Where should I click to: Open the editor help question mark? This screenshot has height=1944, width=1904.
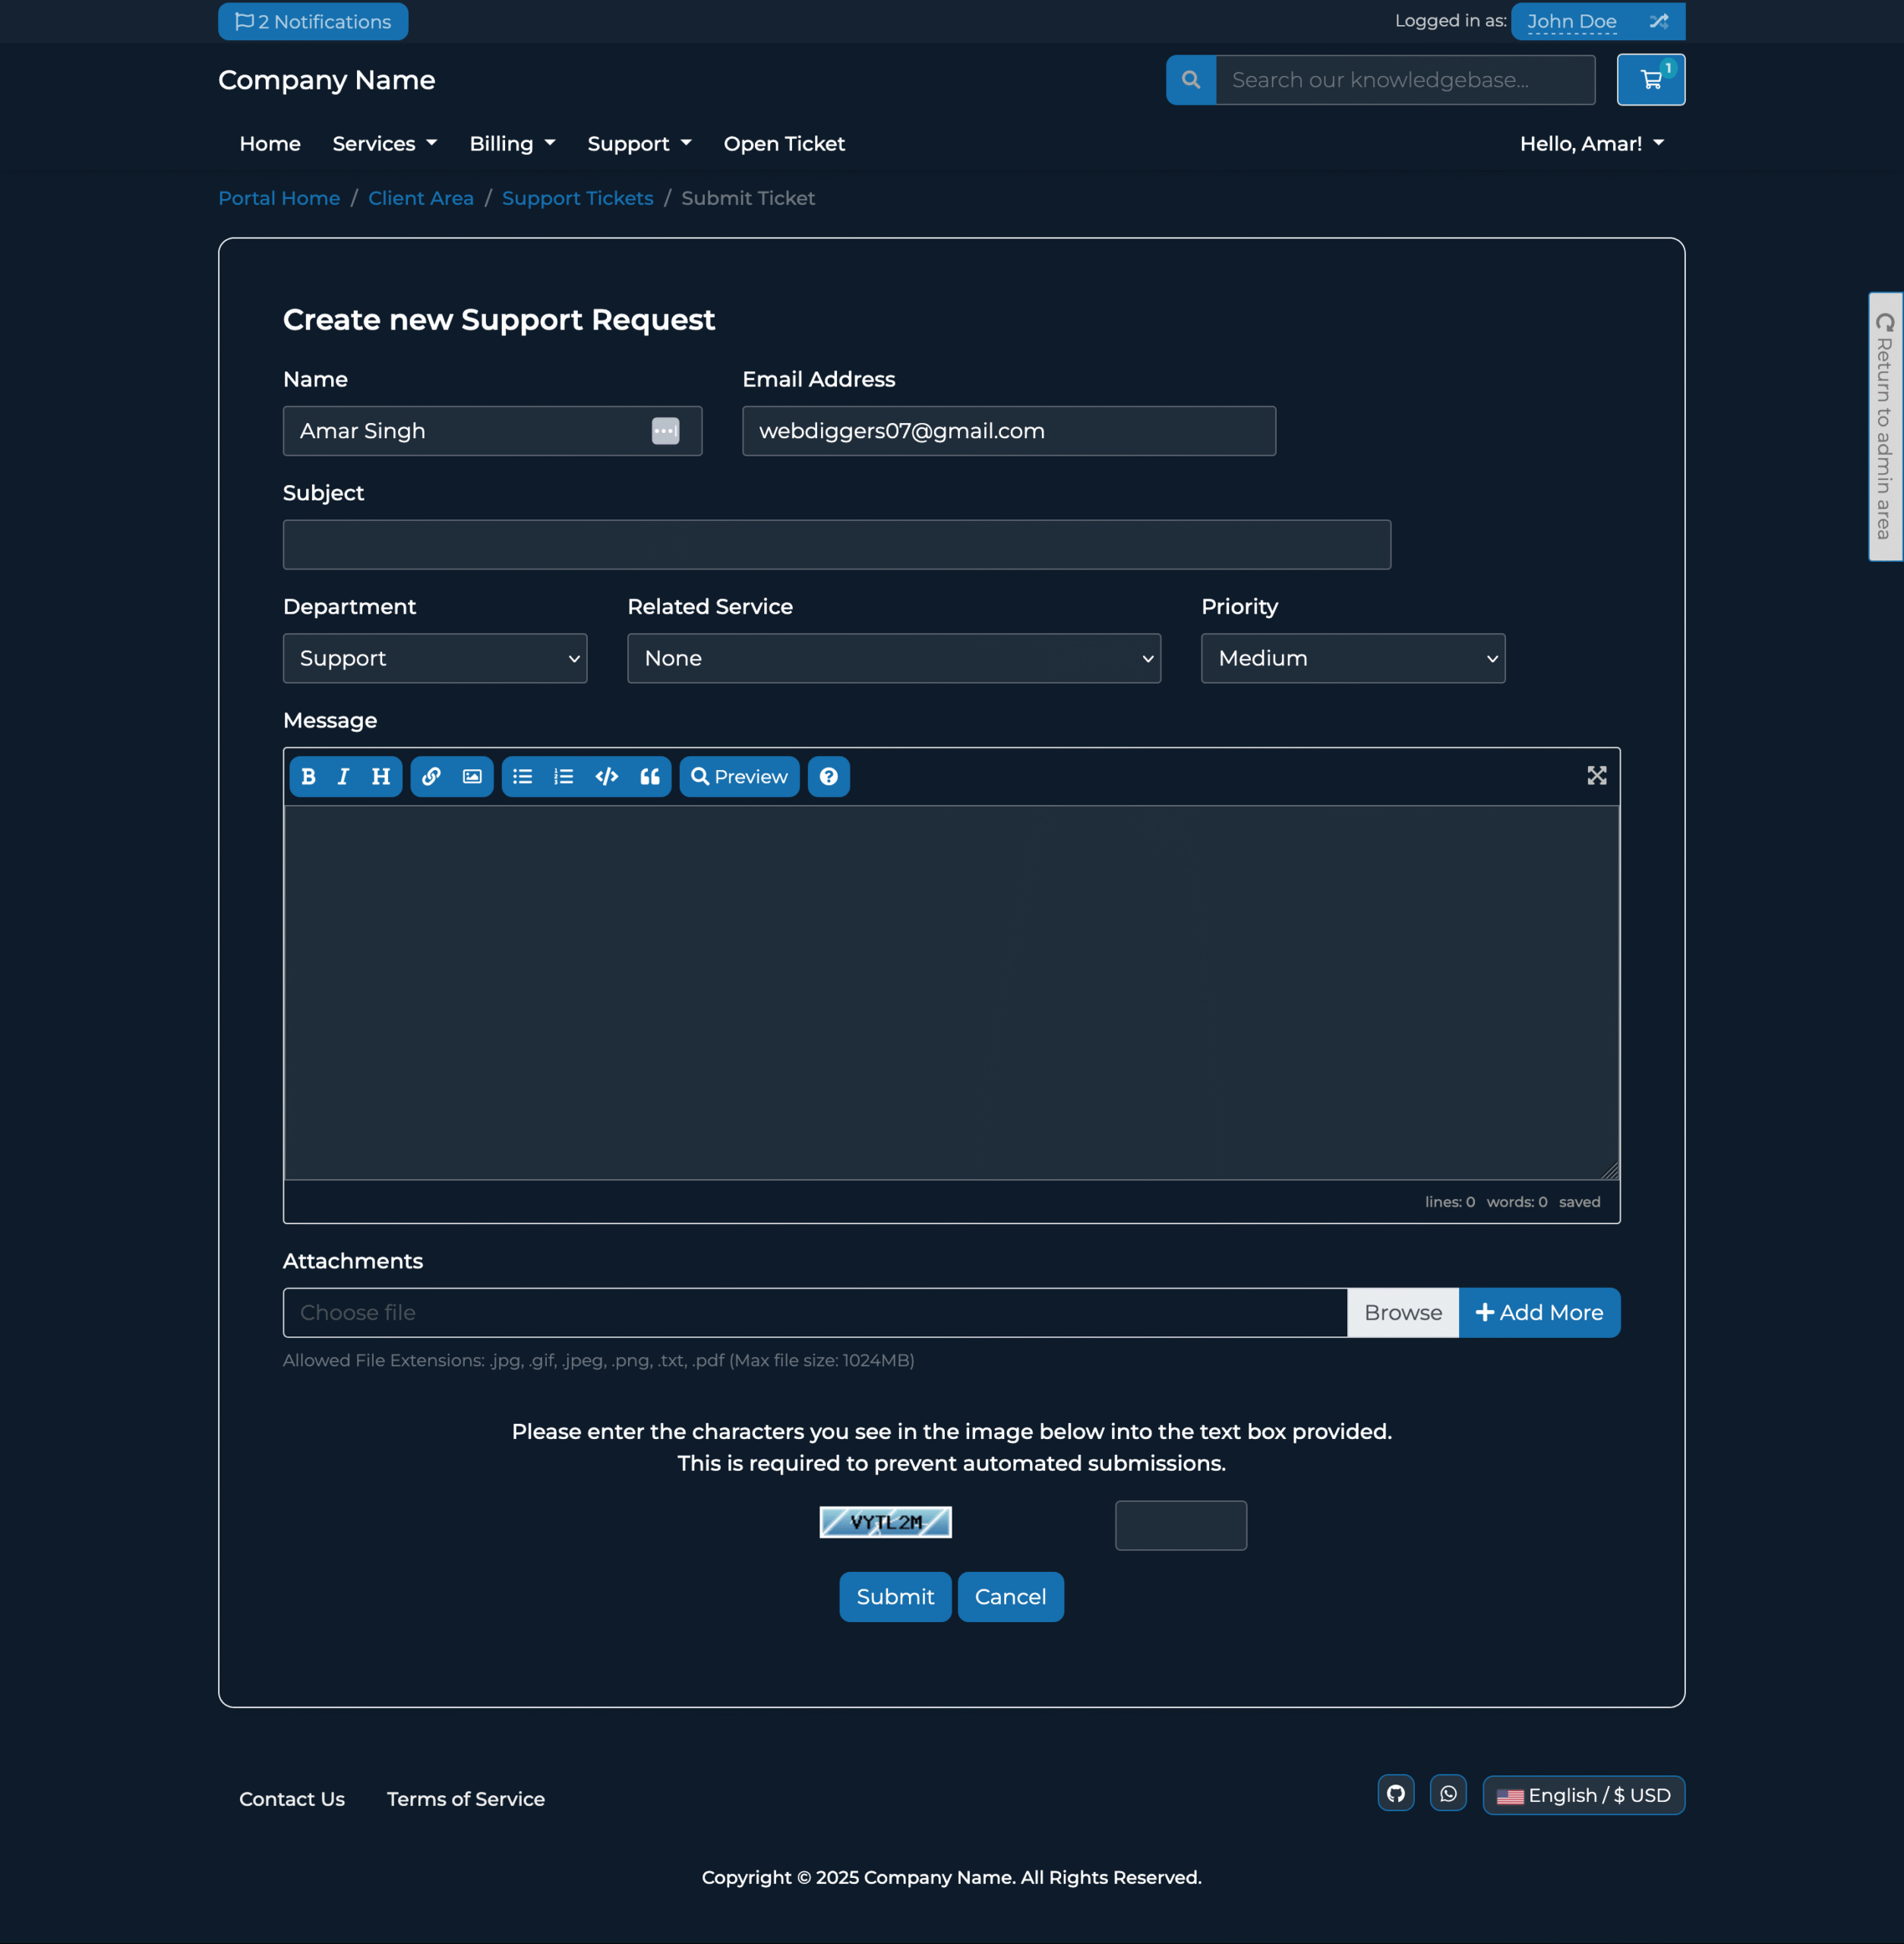coord(828,777)
